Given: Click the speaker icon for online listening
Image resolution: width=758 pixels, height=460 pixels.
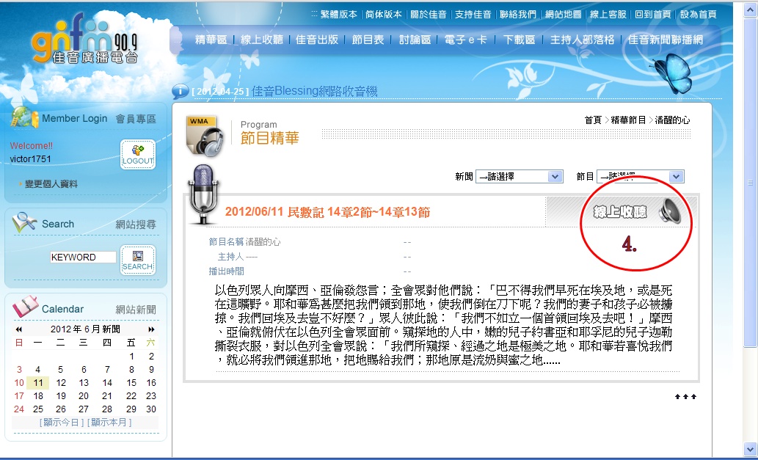Looking at the screenshot, I should point(669,211).
